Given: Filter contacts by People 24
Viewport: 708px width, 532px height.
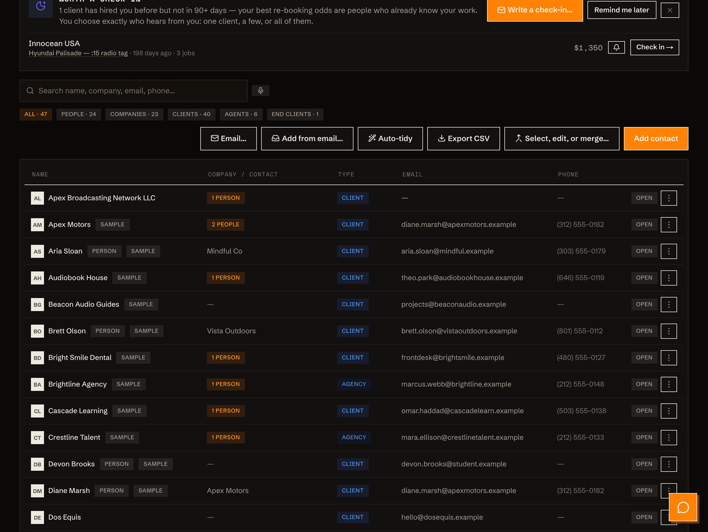Looking at the screenshot, I should coord(79,114).
